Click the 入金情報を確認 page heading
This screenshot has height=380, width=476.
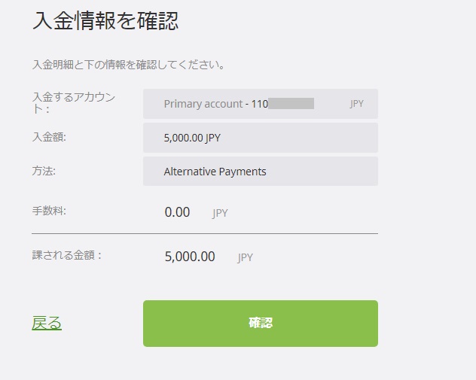point(105,21)
